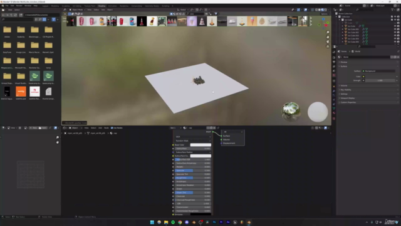Toggle visibility eye for Ice Cube.001

point(395,30)
